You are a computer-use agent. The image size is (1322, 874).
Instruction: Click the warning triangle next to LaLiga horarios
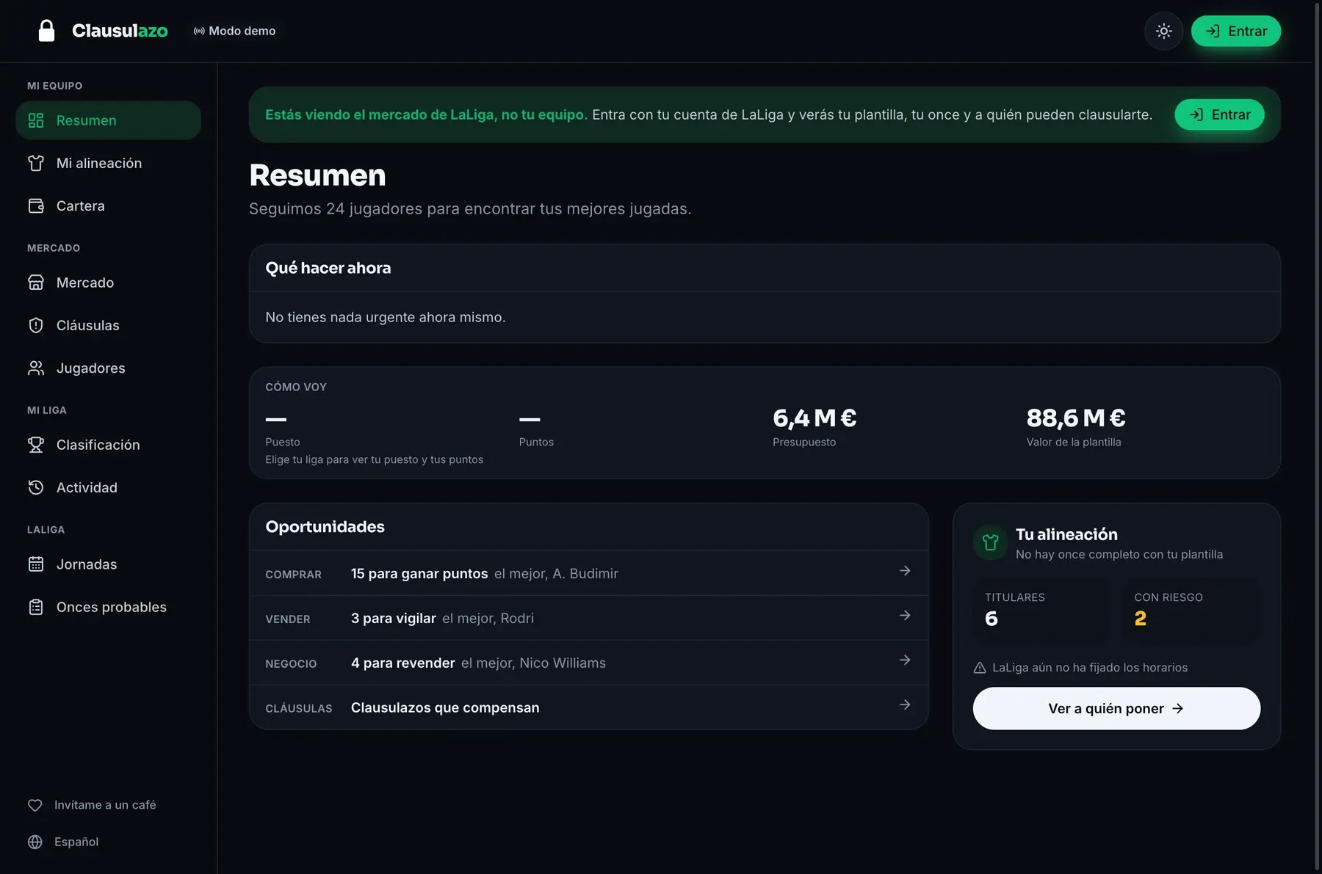pos(980,668)
